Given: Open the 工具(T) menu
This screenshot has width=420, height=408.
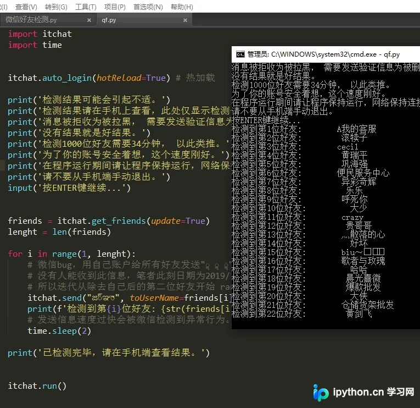Looking at the screenshot, I should (x=86, y=7).
